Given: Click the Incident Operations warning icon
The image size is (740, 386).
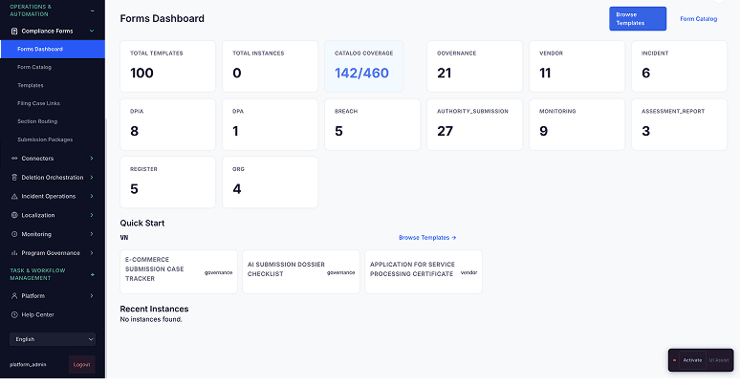Looking at the screenshot, I should click(13, 196).
